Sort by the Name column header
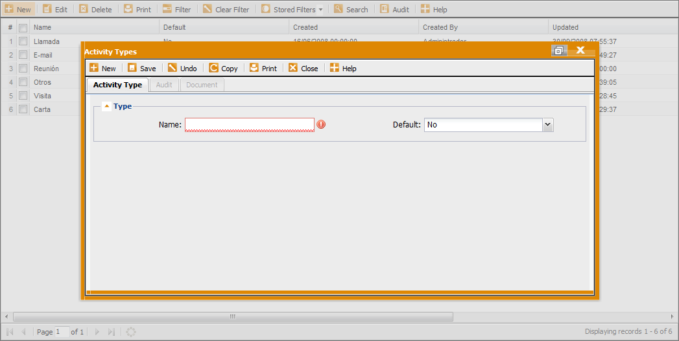 pyautogui.click(x=95, y=27)
